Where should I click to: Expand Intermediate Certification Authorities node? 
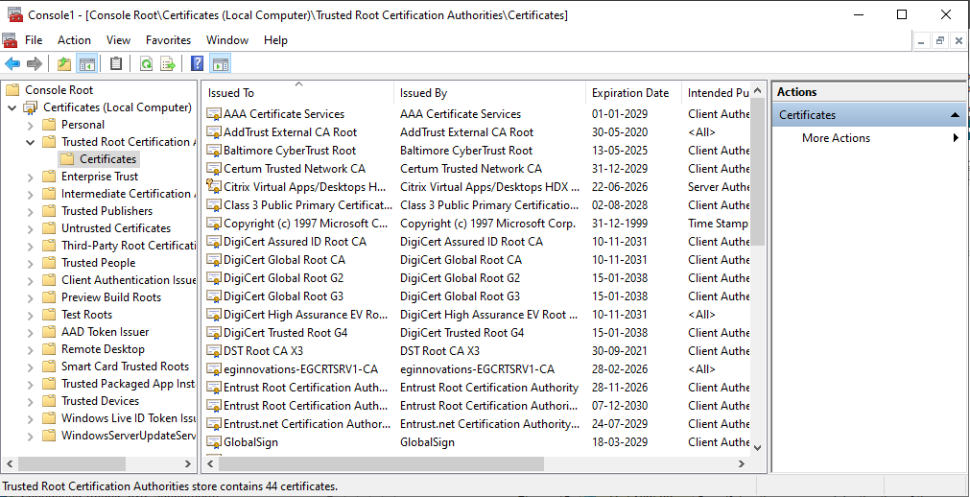pos(31,194)
